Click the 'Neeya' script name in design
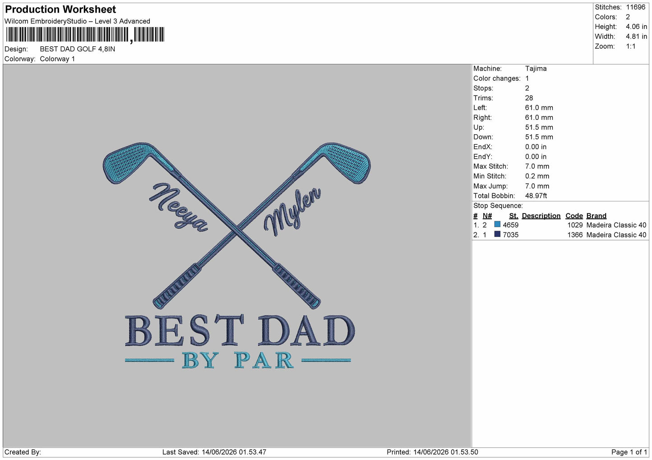Image resolution: width=652 pixels, height=460 pixels. (x=179, y=207)
